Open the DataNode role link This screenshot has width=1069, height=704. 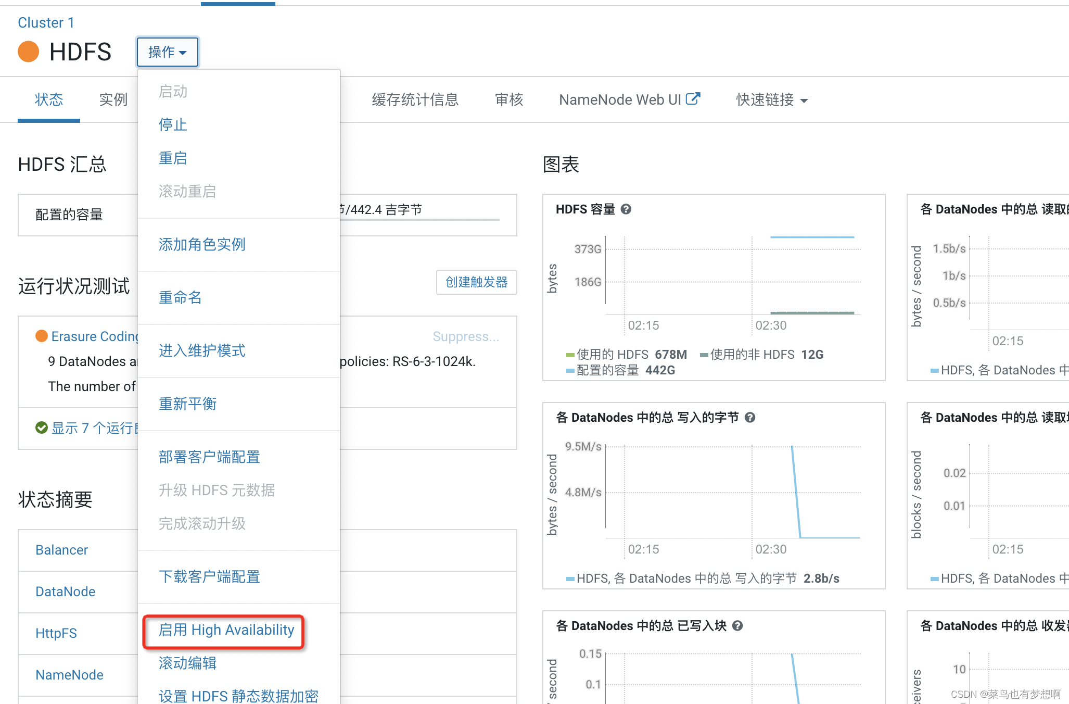click(66, 592)
